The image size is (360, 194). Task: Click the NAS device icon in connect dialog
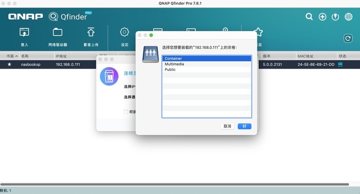click(109, 76)
